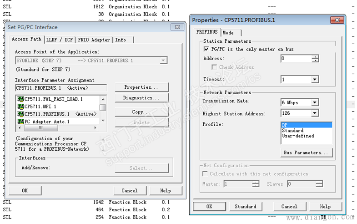
Task: Click the Slaves spinner arrows
Action: tap(319, 184)
